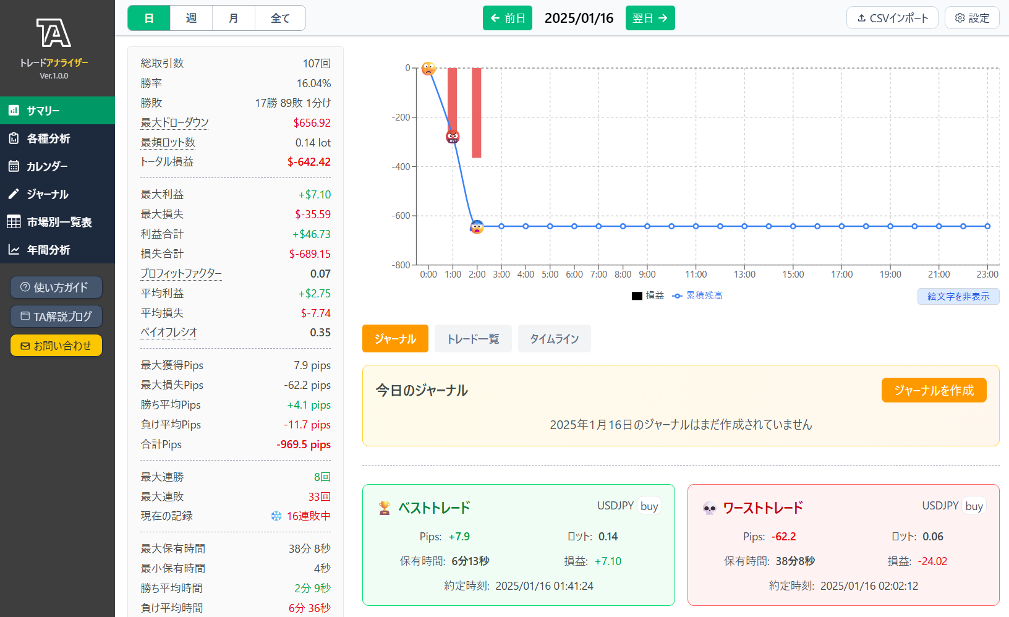The width and height of the screenshot is (1009, 617).
Task: Select the 全て period option
Action: click(x=279, y=18)
